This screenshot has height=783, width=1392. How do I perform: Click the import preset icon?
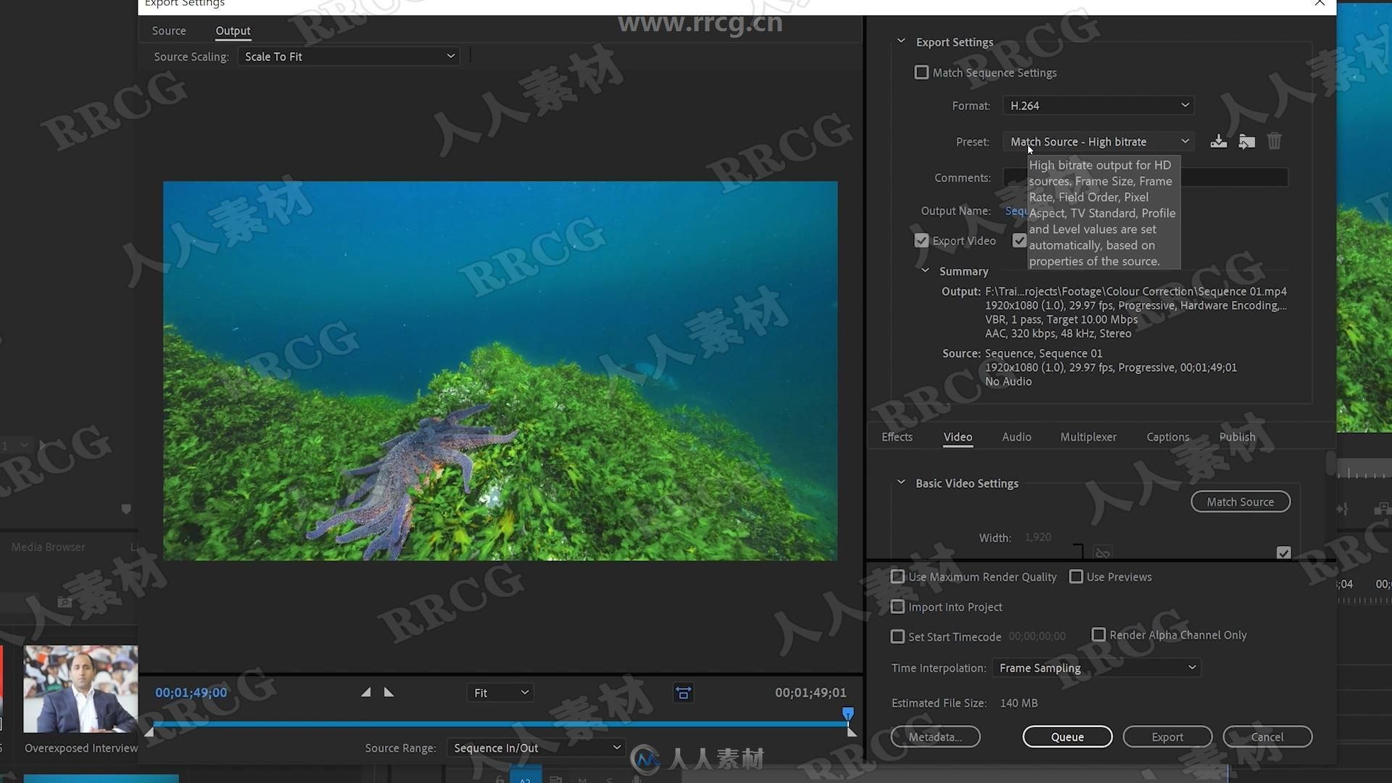point(1246,141)
